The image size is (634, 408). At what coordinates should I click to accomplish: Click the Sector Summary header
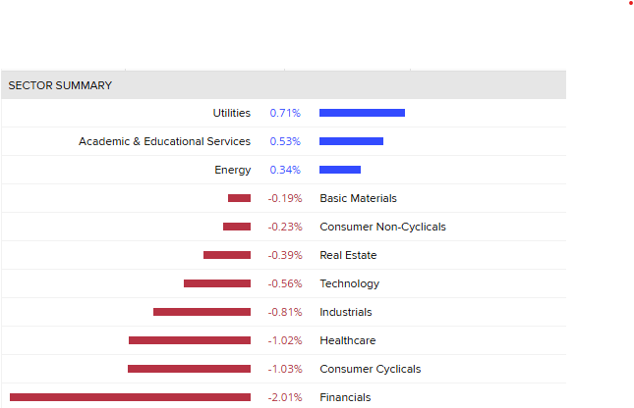(x=60, y=85)
